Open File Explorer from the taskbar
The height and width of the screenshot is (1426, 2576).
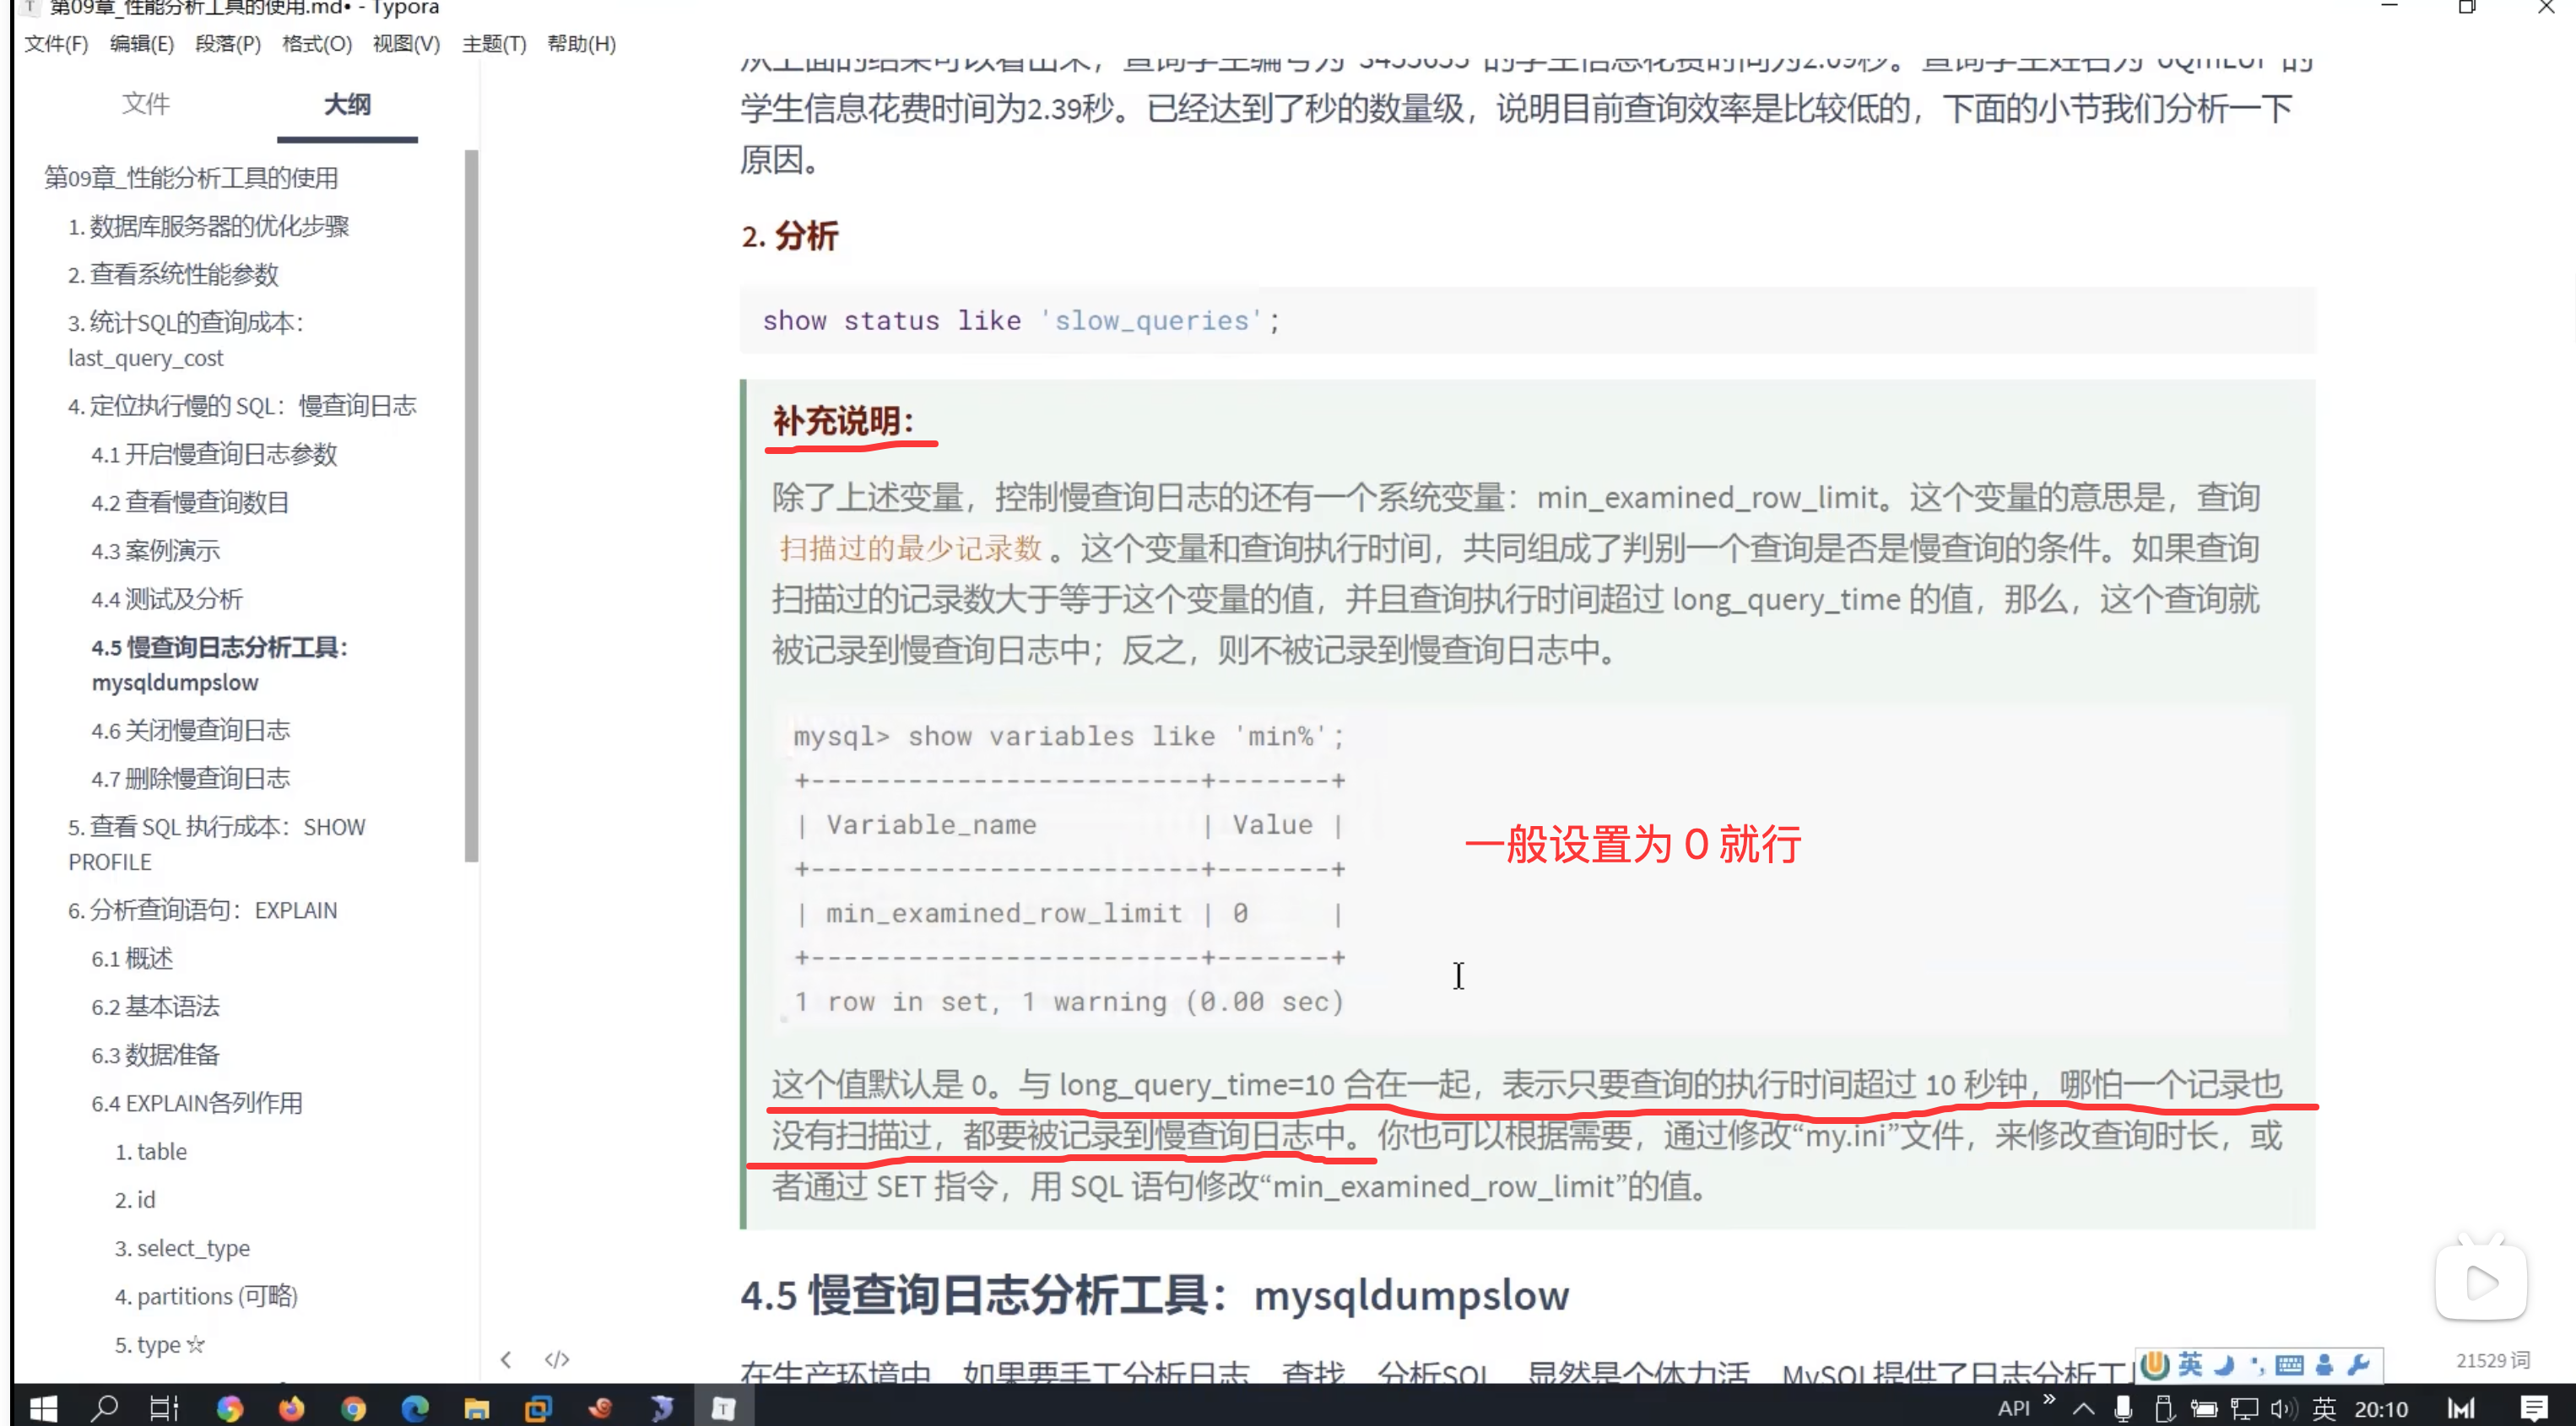click(x=477, y=1408)
